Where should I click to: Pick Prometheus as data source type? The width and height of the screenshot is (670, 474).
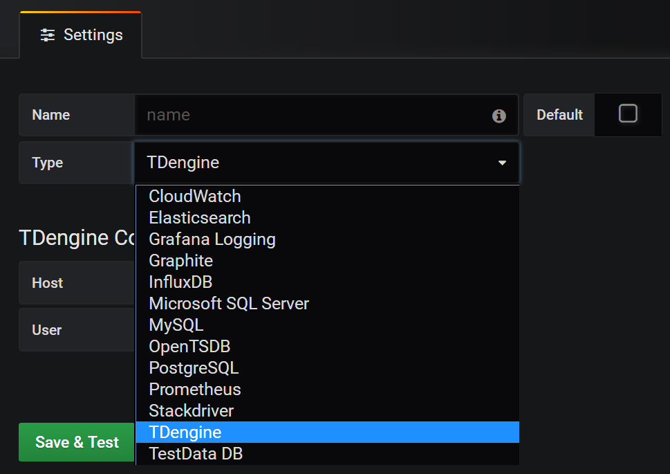(x=195, y=390)
